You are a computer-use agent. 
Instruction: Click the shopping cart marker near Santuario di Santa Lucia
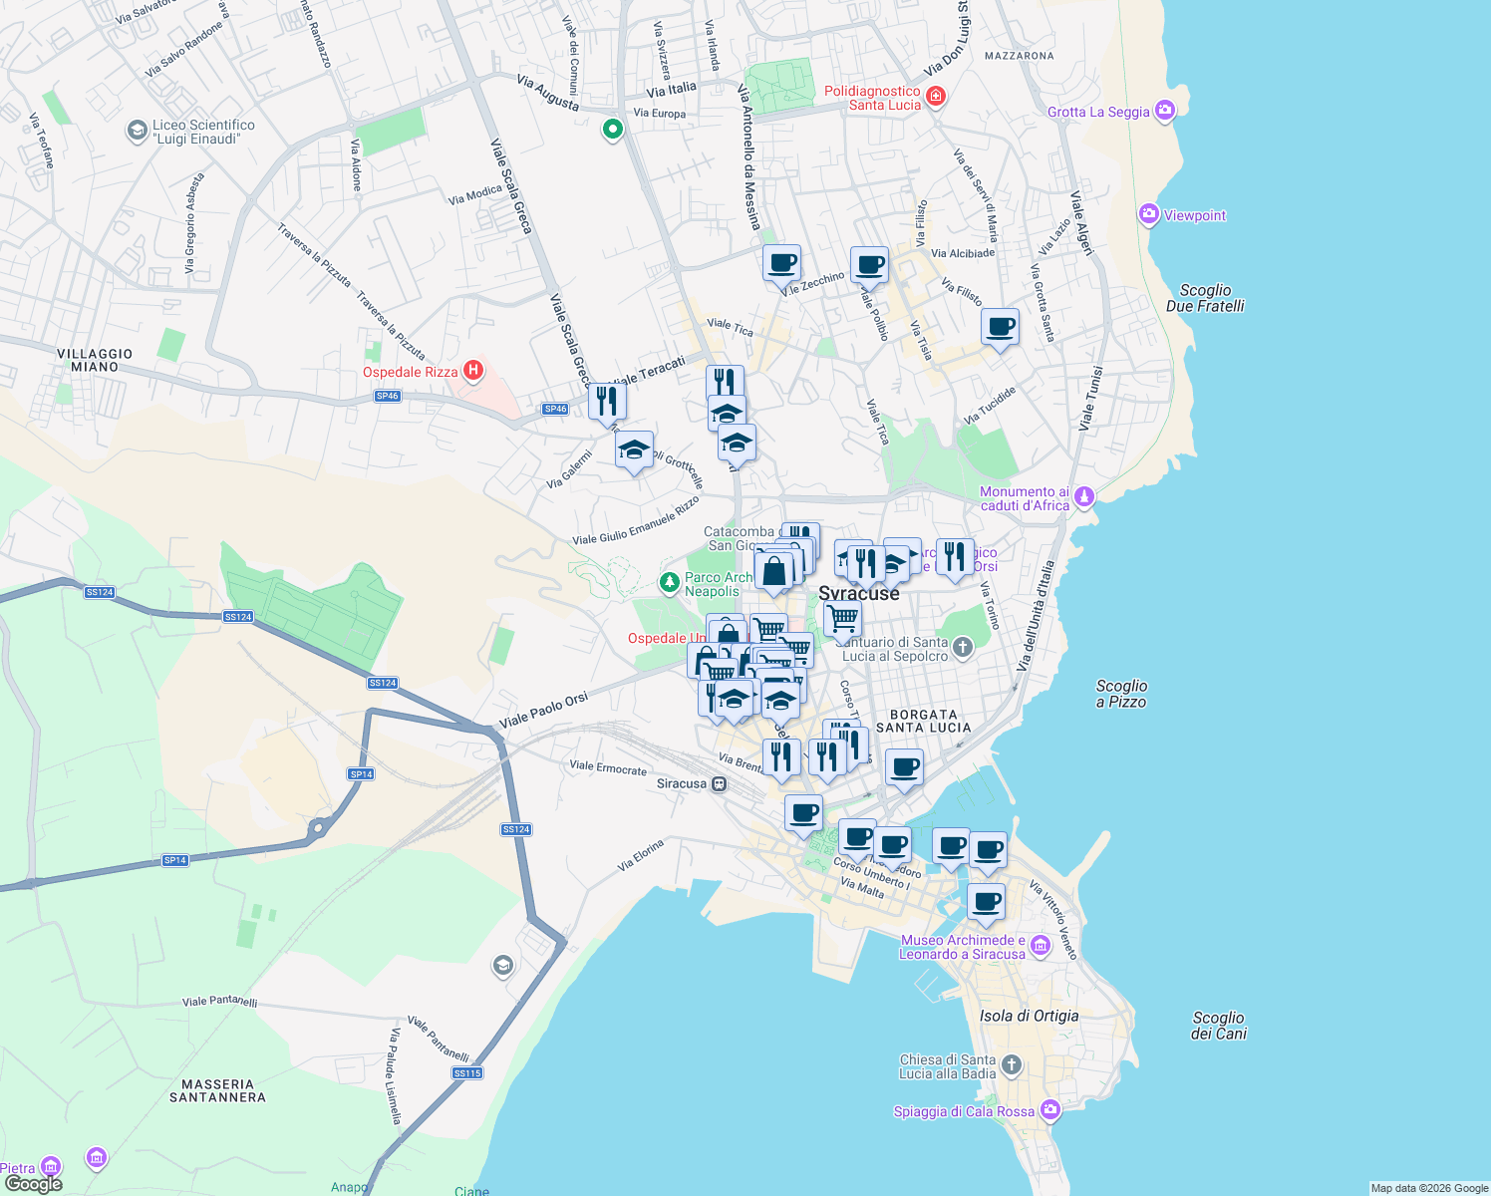click(843, 618)
